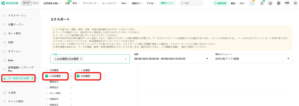
Task: Open the Earn top menu
Action: (x=125, y=3)
